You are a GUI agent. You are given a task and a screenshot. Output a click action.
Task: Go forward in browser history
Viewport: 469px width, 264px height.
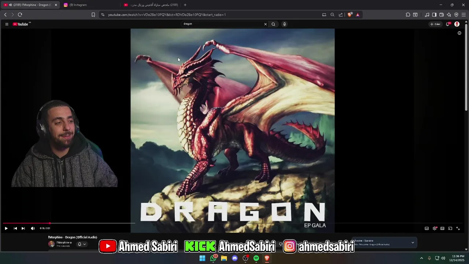pyautogui.click(x=12, y=15)
